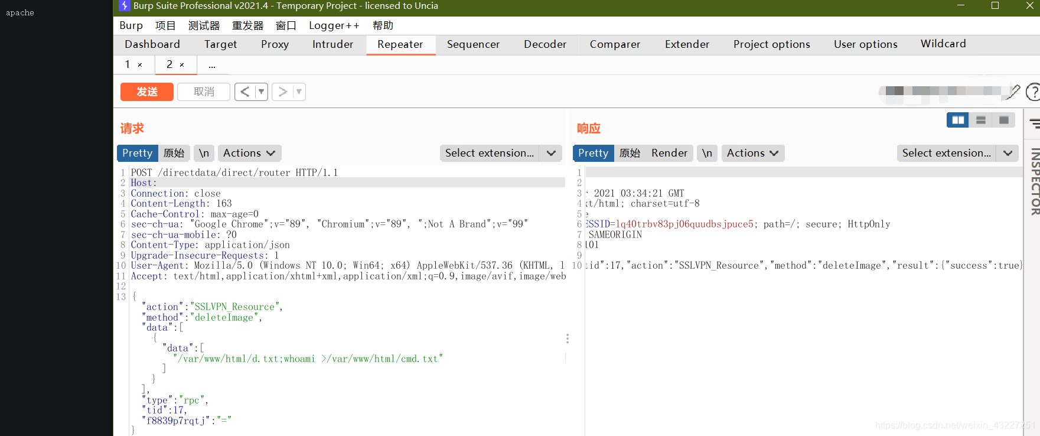Select Pretty view in response pane

(x=594, y=153)
